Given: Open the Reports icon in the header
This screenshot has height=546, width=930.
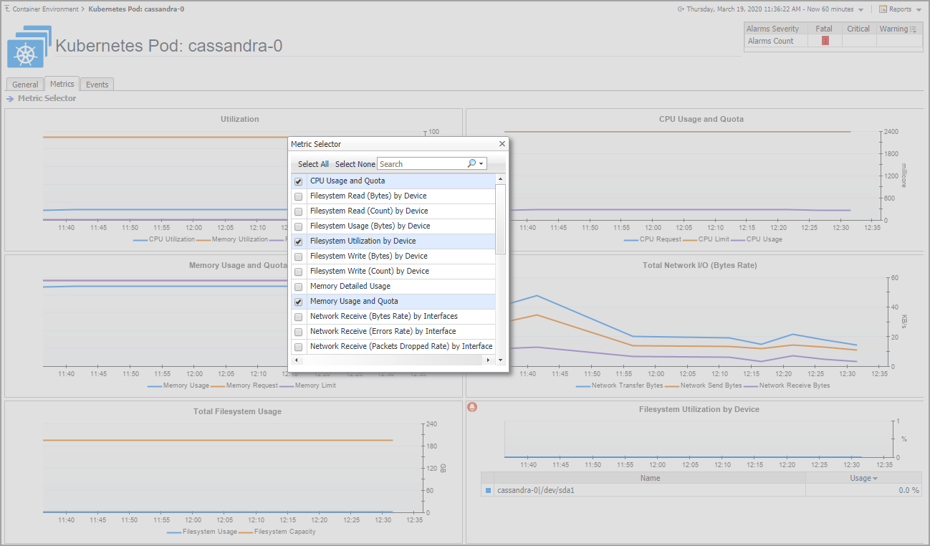Looking at the screenshot, I should pos(883,9).
